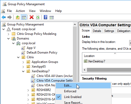Click the Forward arrow toolbar icon

pos(10,17)
